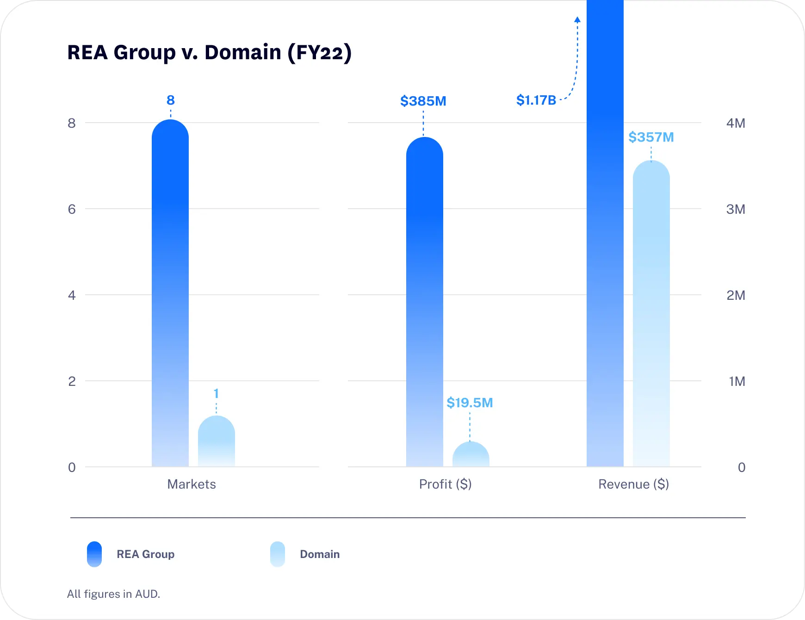Click the REA Group Profit bar

tap(425, 302)
